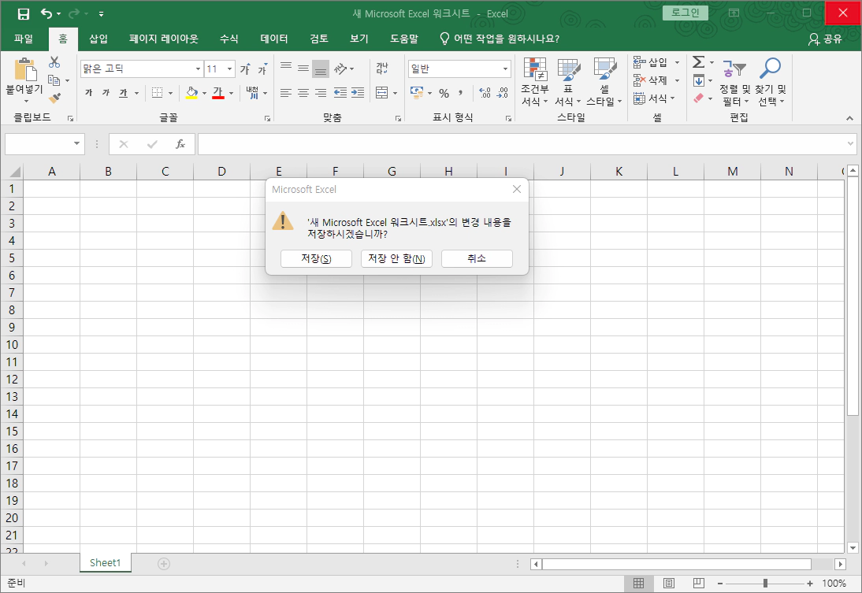The width and height of the screenshot is (862, 593).
Task: Click Increase Indent icon
Action: 358,93
